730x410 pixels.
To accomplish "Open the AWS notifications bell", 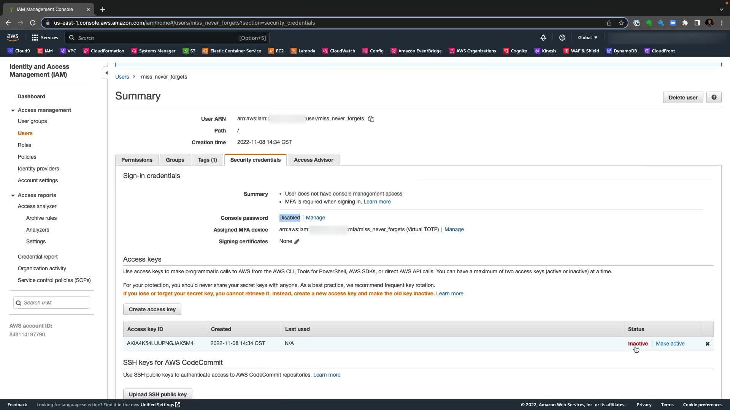I will click(x=543, y=38).
